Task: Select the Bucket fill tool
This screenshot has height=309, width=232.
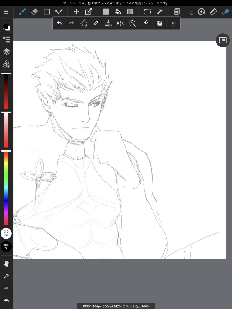Action: [118, 12]
